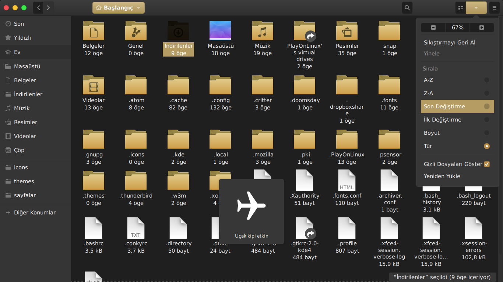Choose Yeniden Yükle menu entry
The image size is (503, 282).
tap(457, 176)
